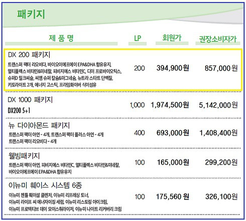Click the 키토라이트 2개, 에너지 고스틱 description line
The image size is (246, 221).
tap(52, 85)
